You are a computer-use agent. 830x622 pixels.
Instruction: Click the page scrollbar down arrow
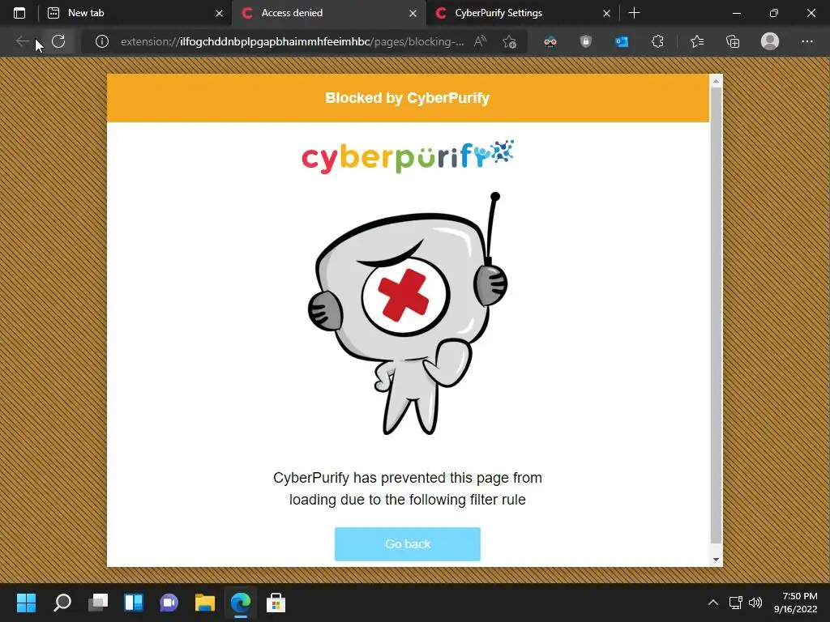(x=716, y=560)
